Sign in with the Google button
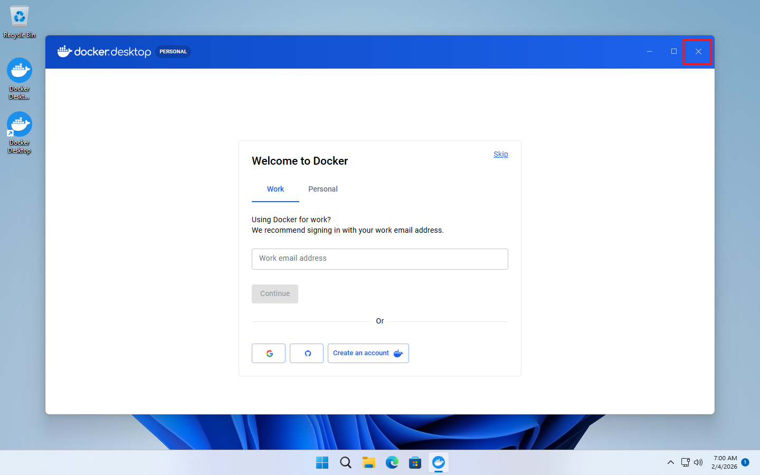Image resolution: width=760 pixels, height=475 pixels. tap(269, 354)
